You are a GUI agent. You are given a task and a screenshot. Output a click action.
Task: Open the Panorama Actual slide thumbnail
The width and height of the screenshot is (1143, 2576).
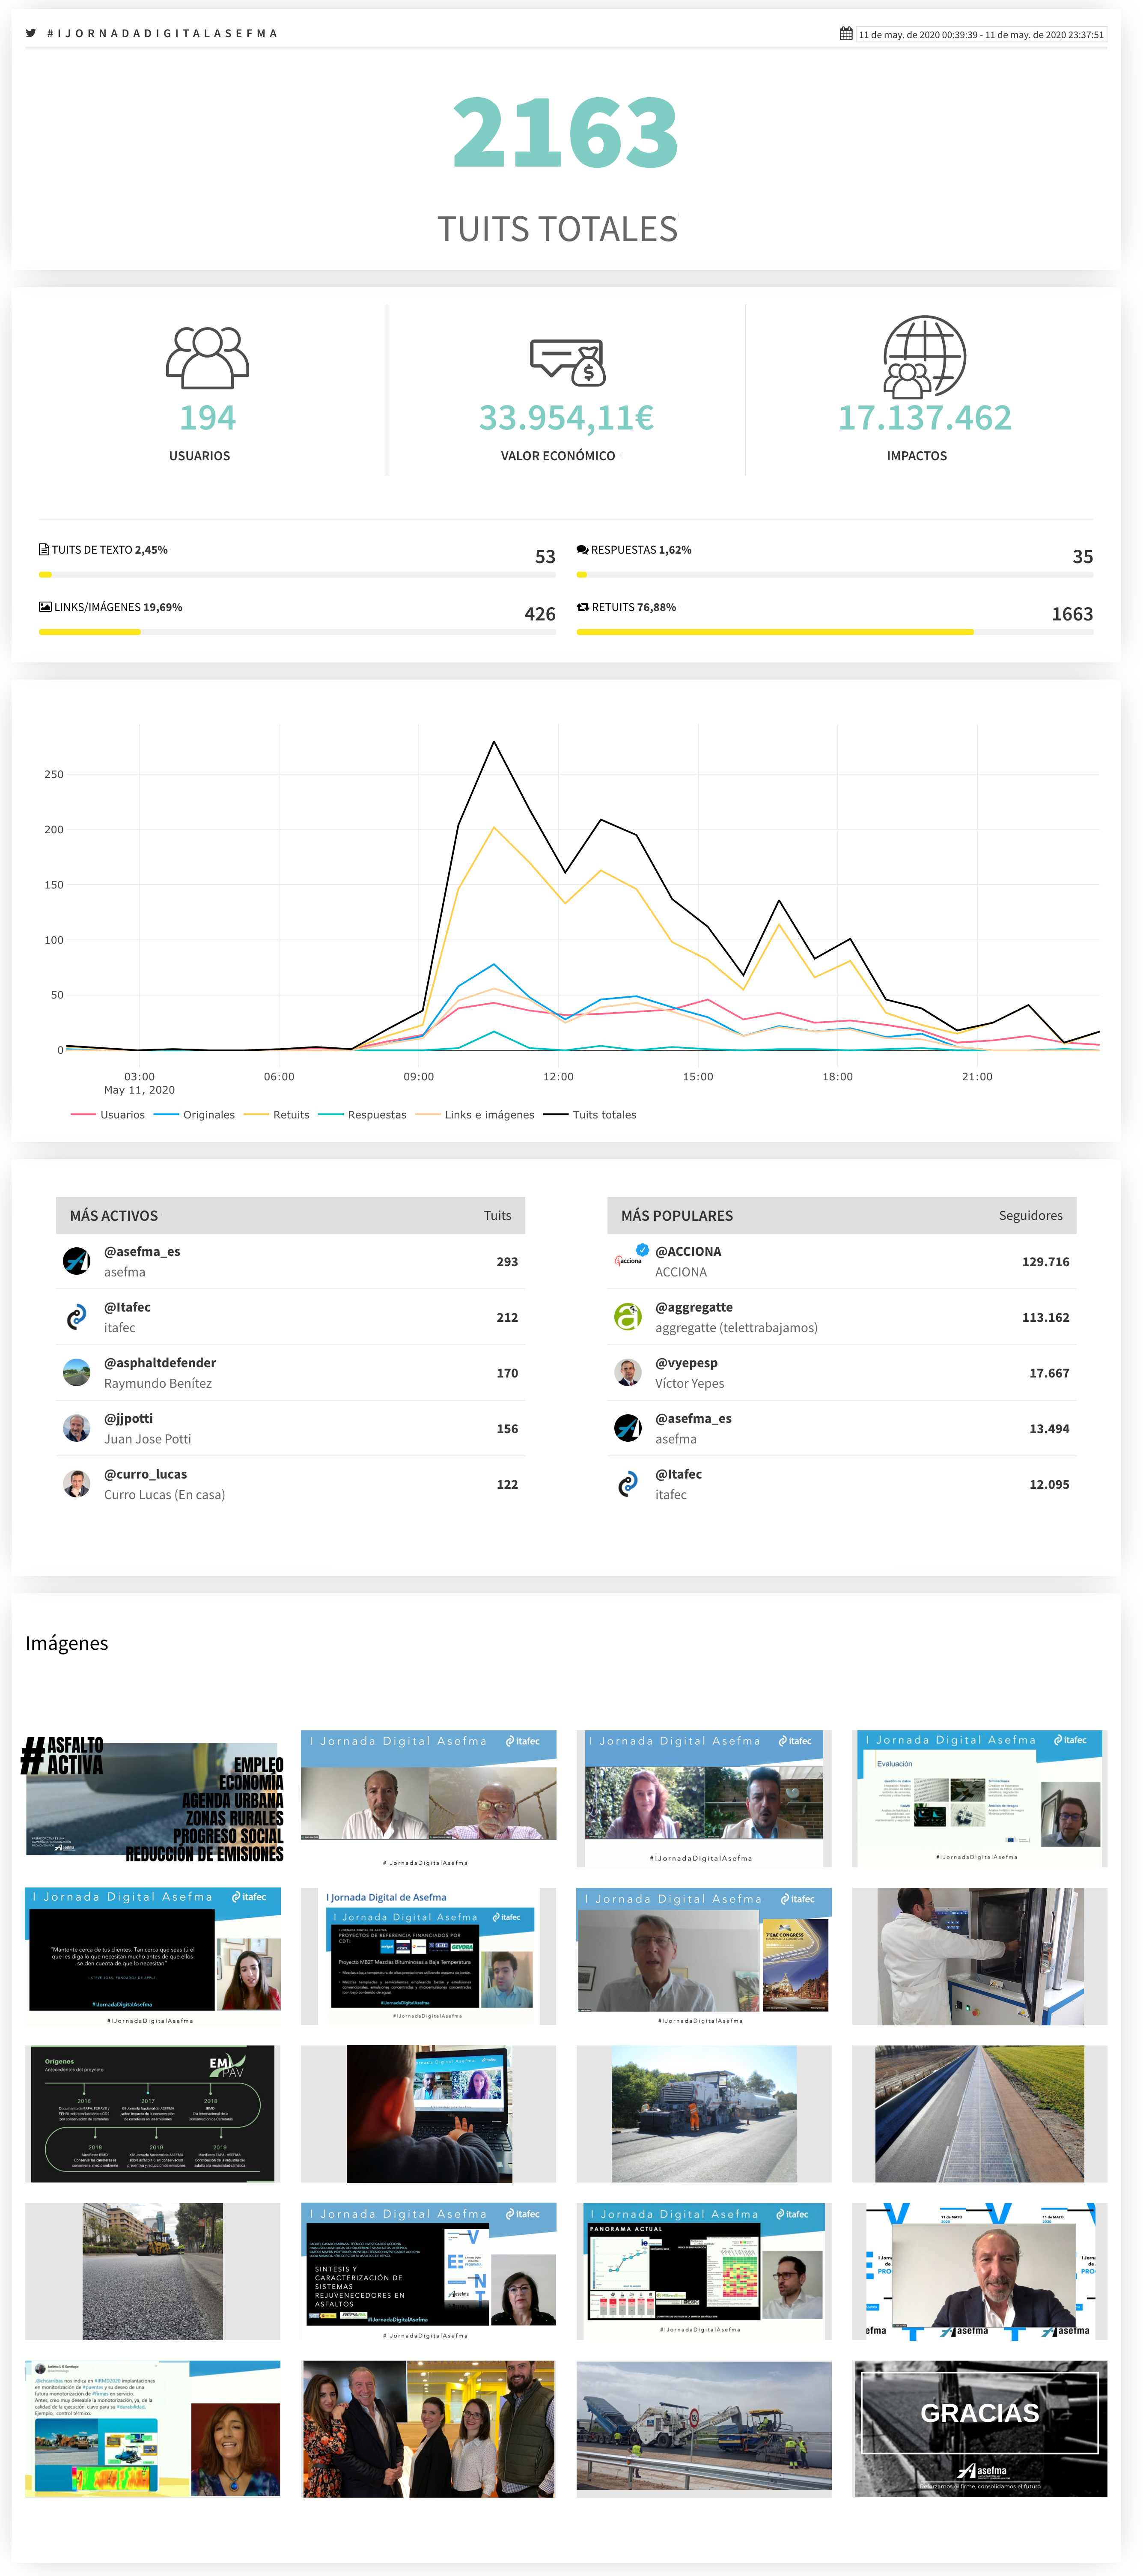tap(704, 2271)
